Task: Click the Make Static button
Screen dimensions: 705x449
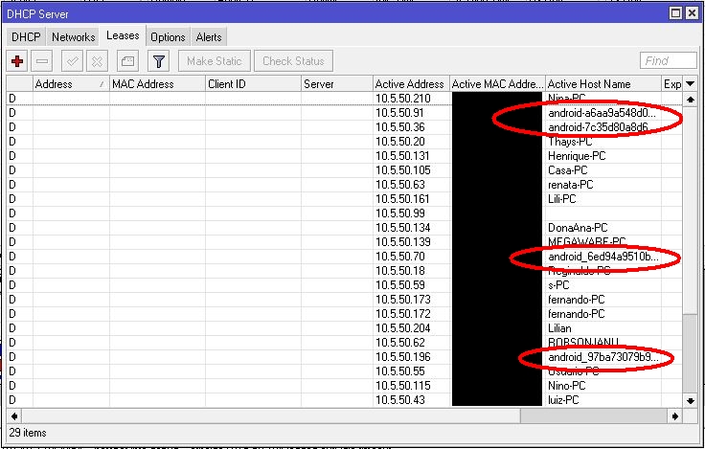Action: (214, 61)
